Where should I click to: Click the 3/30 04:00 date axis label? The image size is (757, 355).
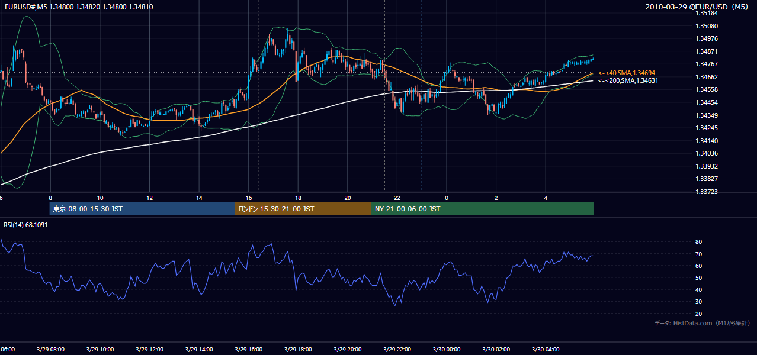(545, 350)
